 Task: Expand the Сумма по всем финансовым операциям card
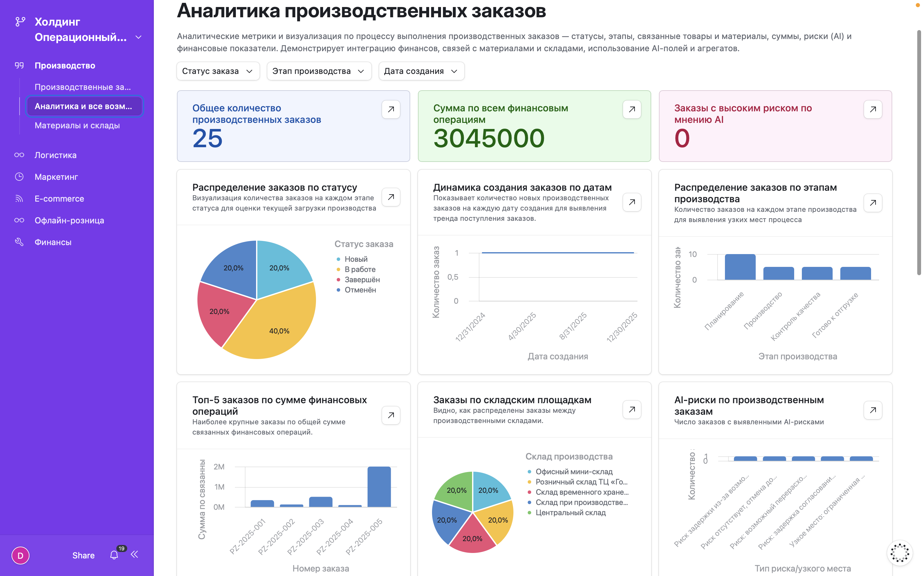point(632,109)
